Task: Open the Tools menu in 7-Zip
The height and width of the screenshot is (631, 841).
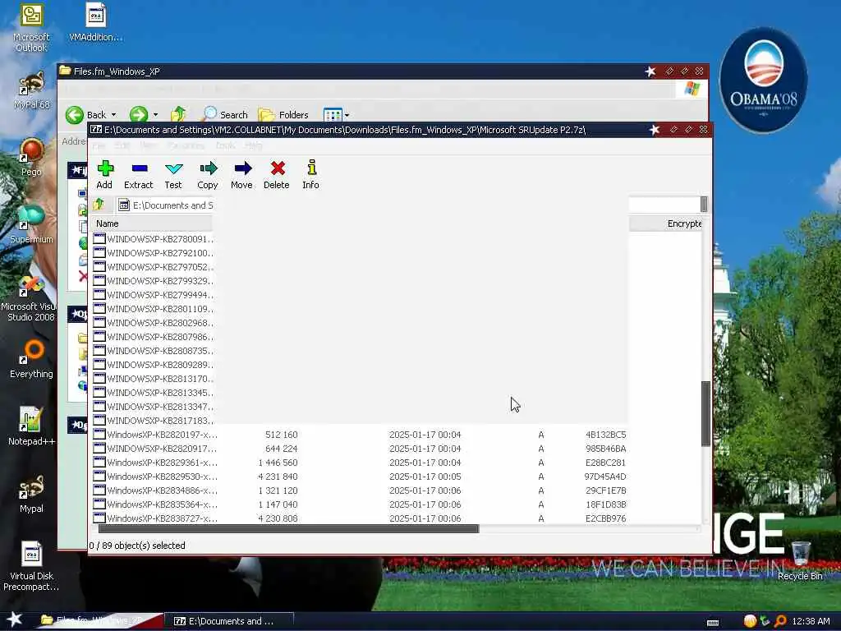Action: tap(225, 145)
